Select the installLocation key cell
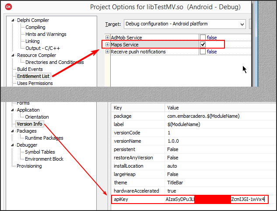Image resolution: width=277 pixels, height=211 pixels. click(x=138, y=166)
